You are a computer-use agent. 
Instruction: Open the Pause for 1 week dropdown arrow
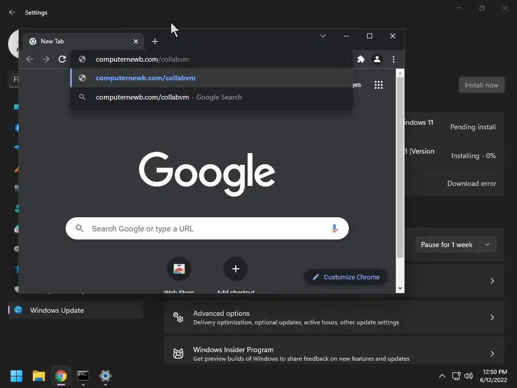(x=487, y=245)
